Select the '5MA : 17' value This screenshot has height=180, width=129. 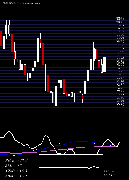[13, 166]
